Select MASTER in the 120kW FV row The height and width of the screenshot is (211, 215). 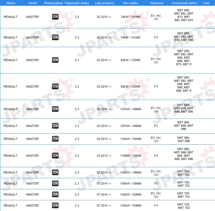(32, 205)
